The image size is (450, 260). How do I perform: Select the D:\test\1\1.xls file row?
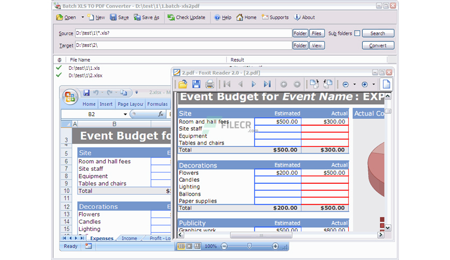pos(84,68)
